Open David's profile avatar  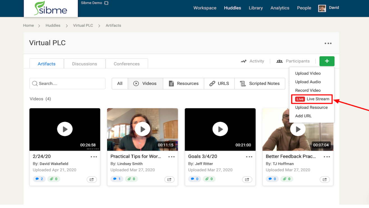point(322,8)
